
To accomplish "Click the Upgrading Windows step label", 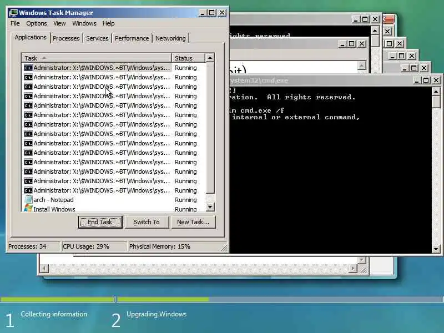I will (x=157, y=314).
